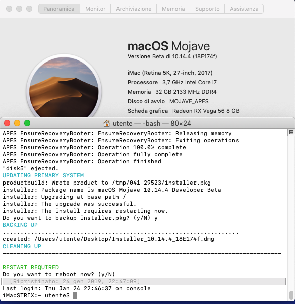
Task: Click 'installer: The install requires restarting now.'
Action: [85, 211]
